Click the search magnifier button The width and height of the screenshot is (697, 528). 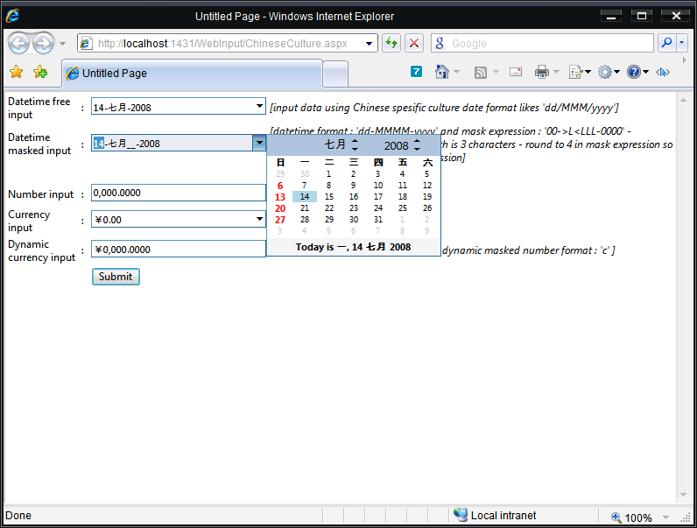[666, 43]
